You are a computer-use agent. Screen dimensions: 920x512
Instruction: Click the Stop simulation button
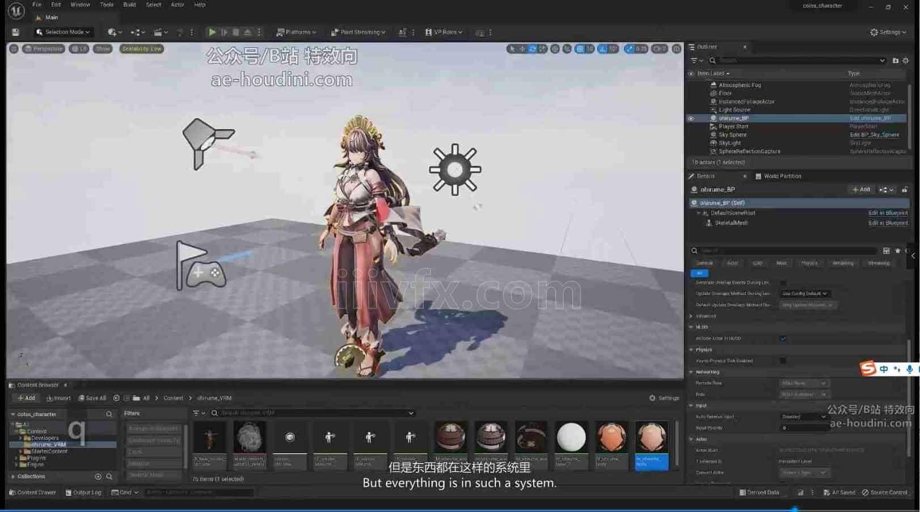tap(236, 32)
